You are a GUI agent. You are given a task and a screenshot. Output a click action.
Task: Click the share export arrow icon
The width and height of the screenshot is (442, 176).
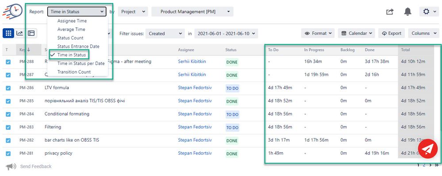390,12
